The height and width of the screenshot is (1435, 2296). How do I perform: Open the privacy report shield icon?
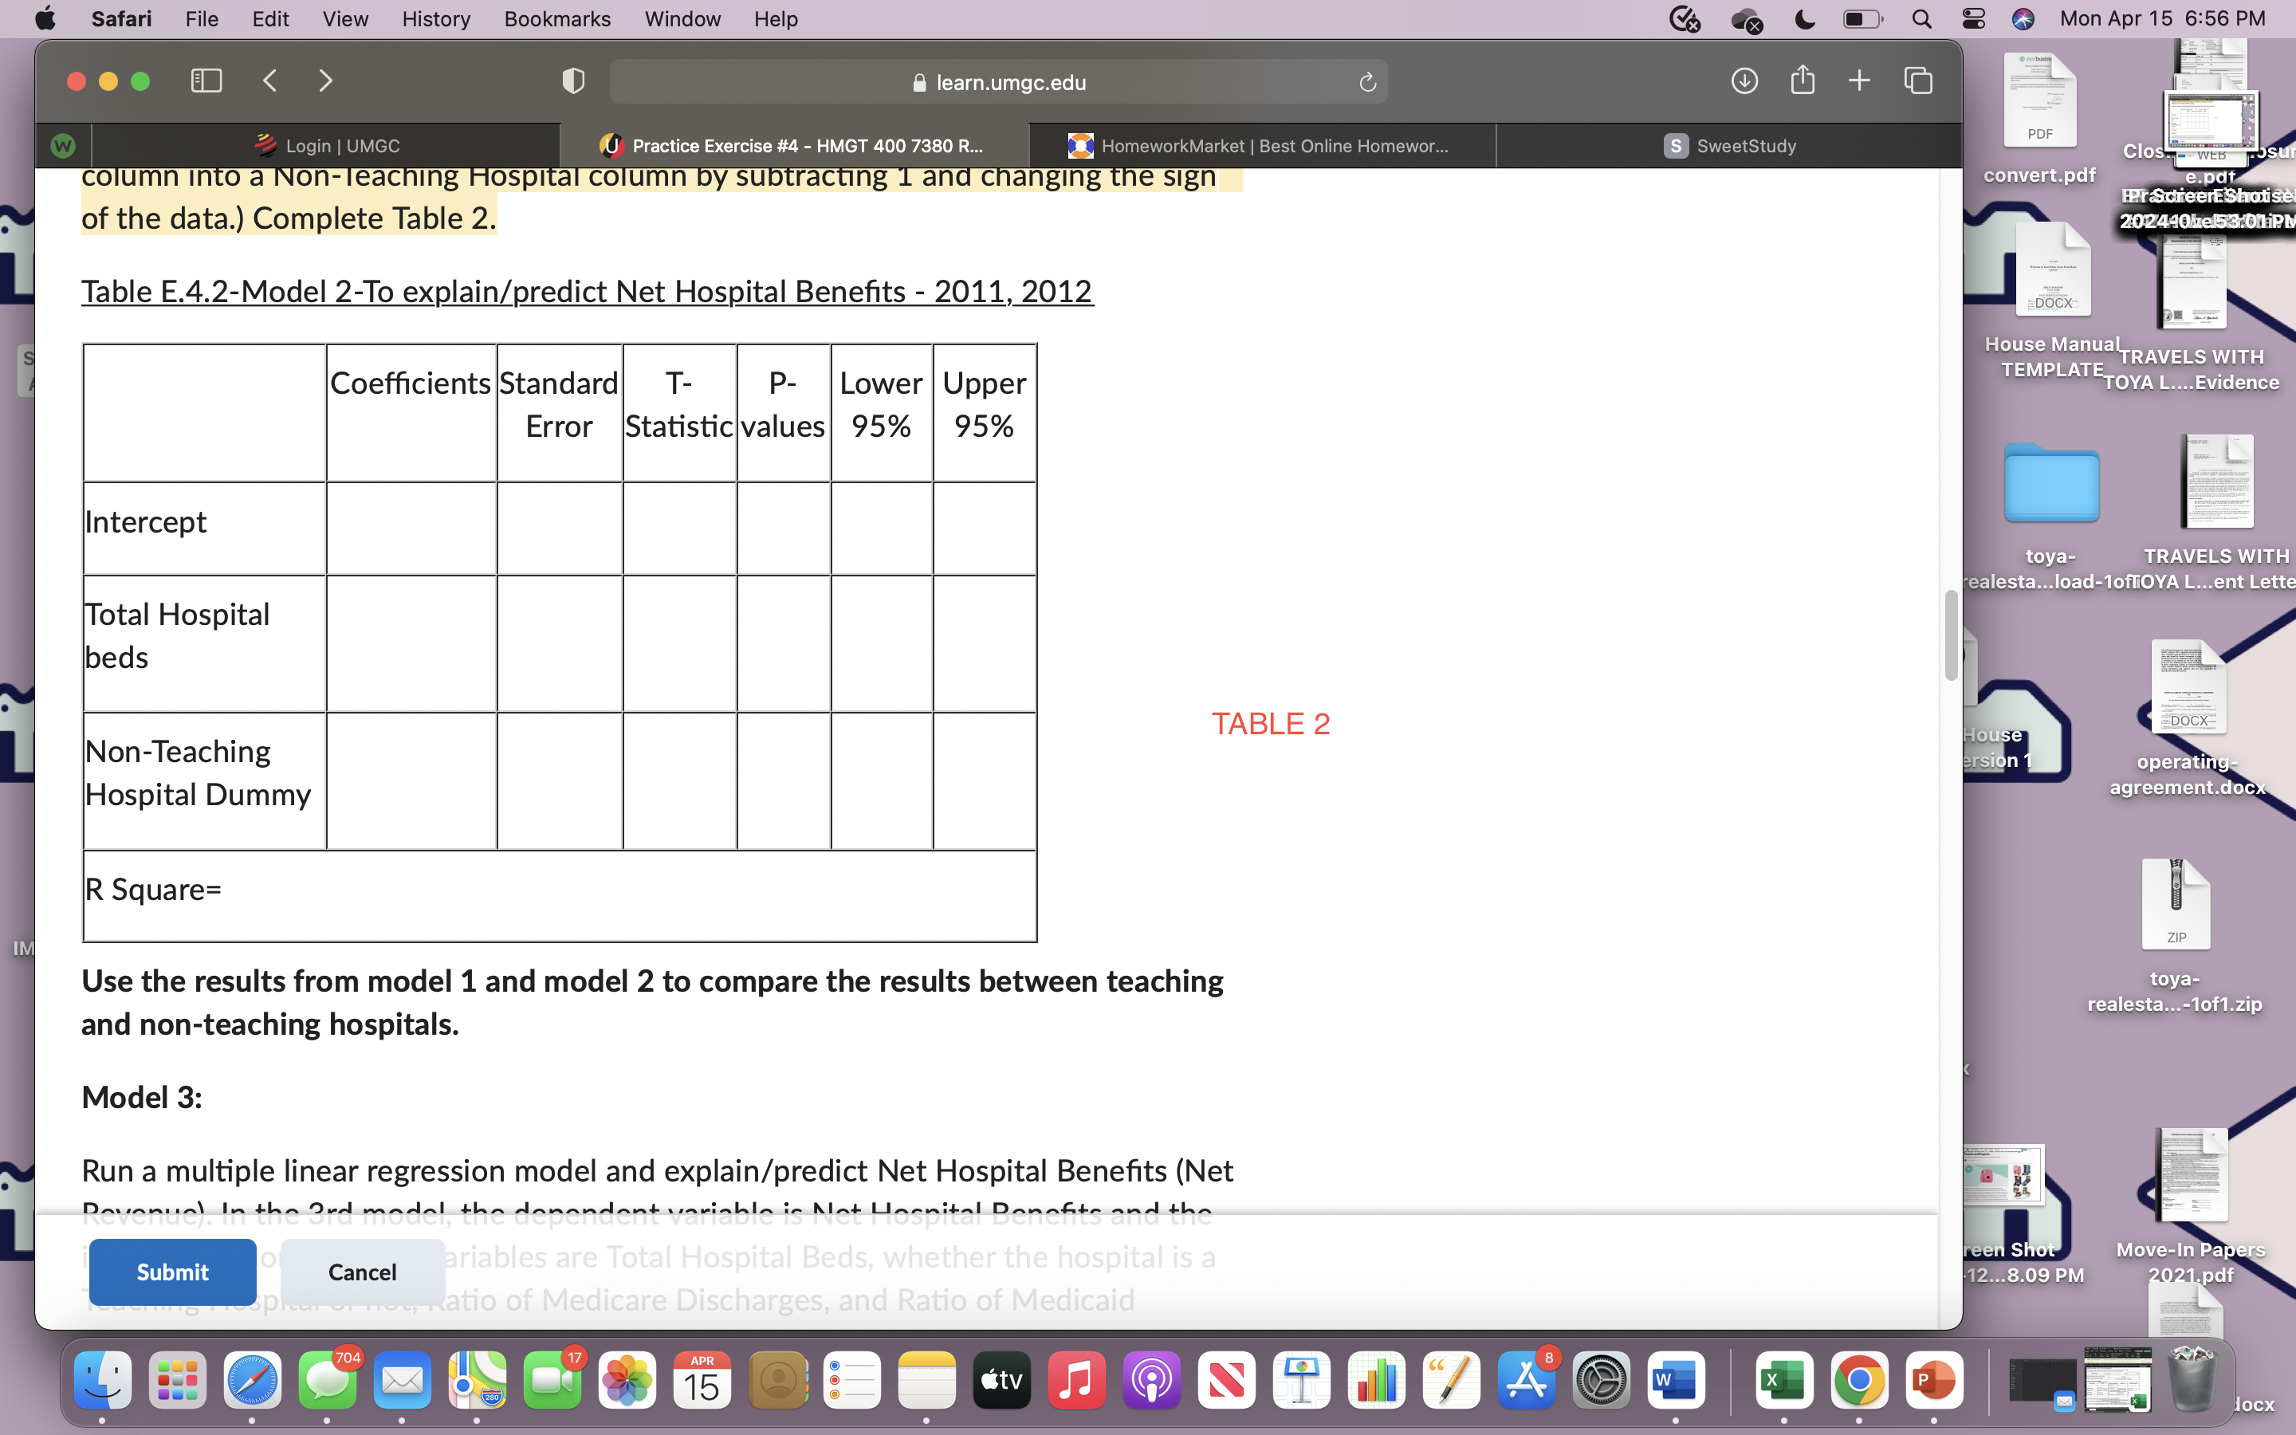point(573,81)
